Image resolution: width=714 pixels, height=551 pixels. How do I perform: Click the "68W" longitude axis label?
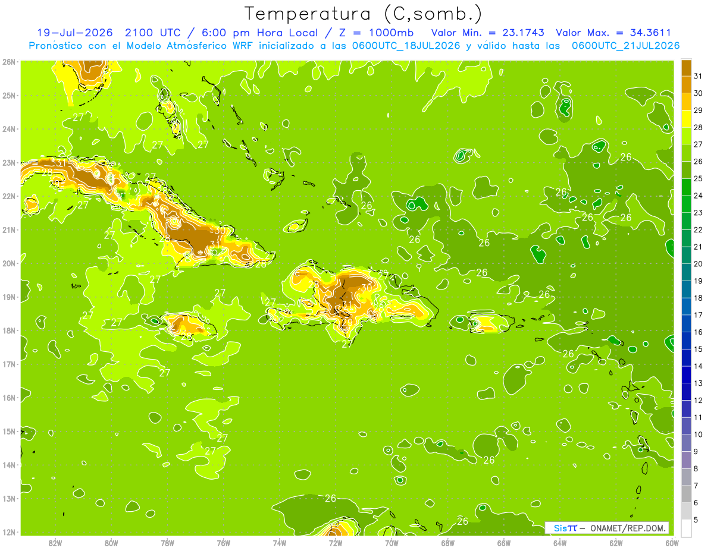point(447,542)
